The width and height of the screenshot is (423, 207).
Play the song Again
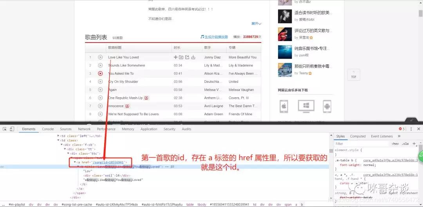(x=100, y=90)
